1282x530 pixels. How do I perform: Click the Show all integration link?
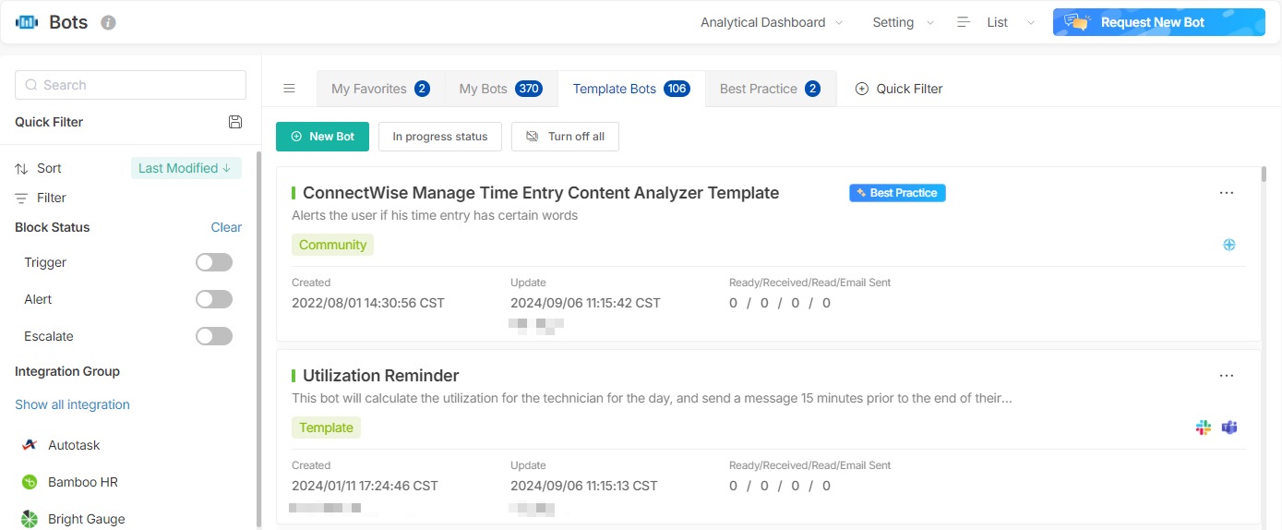(x=72, y=404)
